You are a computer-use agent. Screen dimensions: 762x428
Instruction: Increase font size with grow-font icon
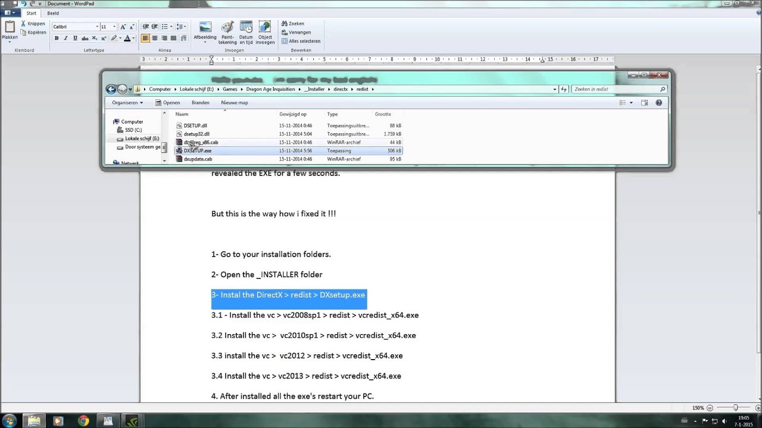click(123, 27)
